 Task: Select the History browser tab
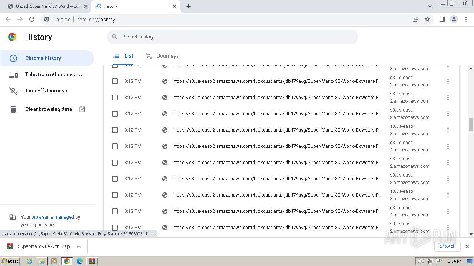tap(136, 6)
